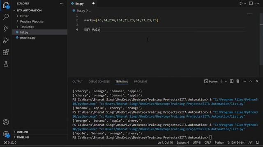This screenshot has width=263, height=147.
Task: Open Explorer more actions ellipsis
Action: click(62, 4)
